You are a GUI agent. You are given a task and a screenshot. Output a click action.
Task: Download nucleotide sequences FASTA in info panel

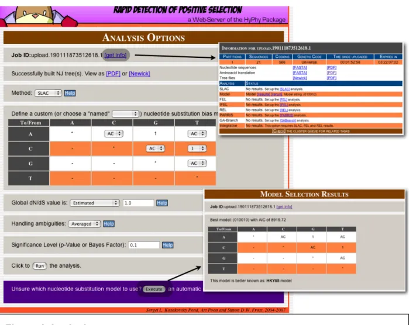click(x=300, y=67)
